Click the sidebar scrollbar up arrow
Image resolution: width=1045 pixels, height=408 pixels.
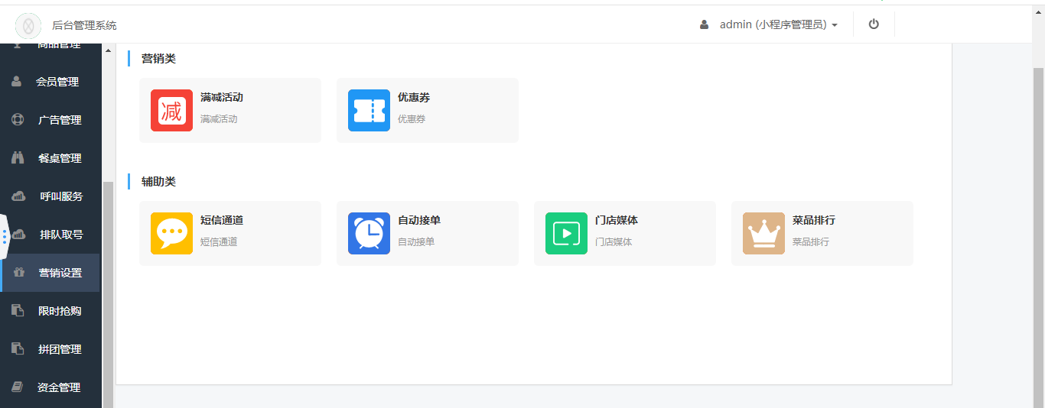107,51
